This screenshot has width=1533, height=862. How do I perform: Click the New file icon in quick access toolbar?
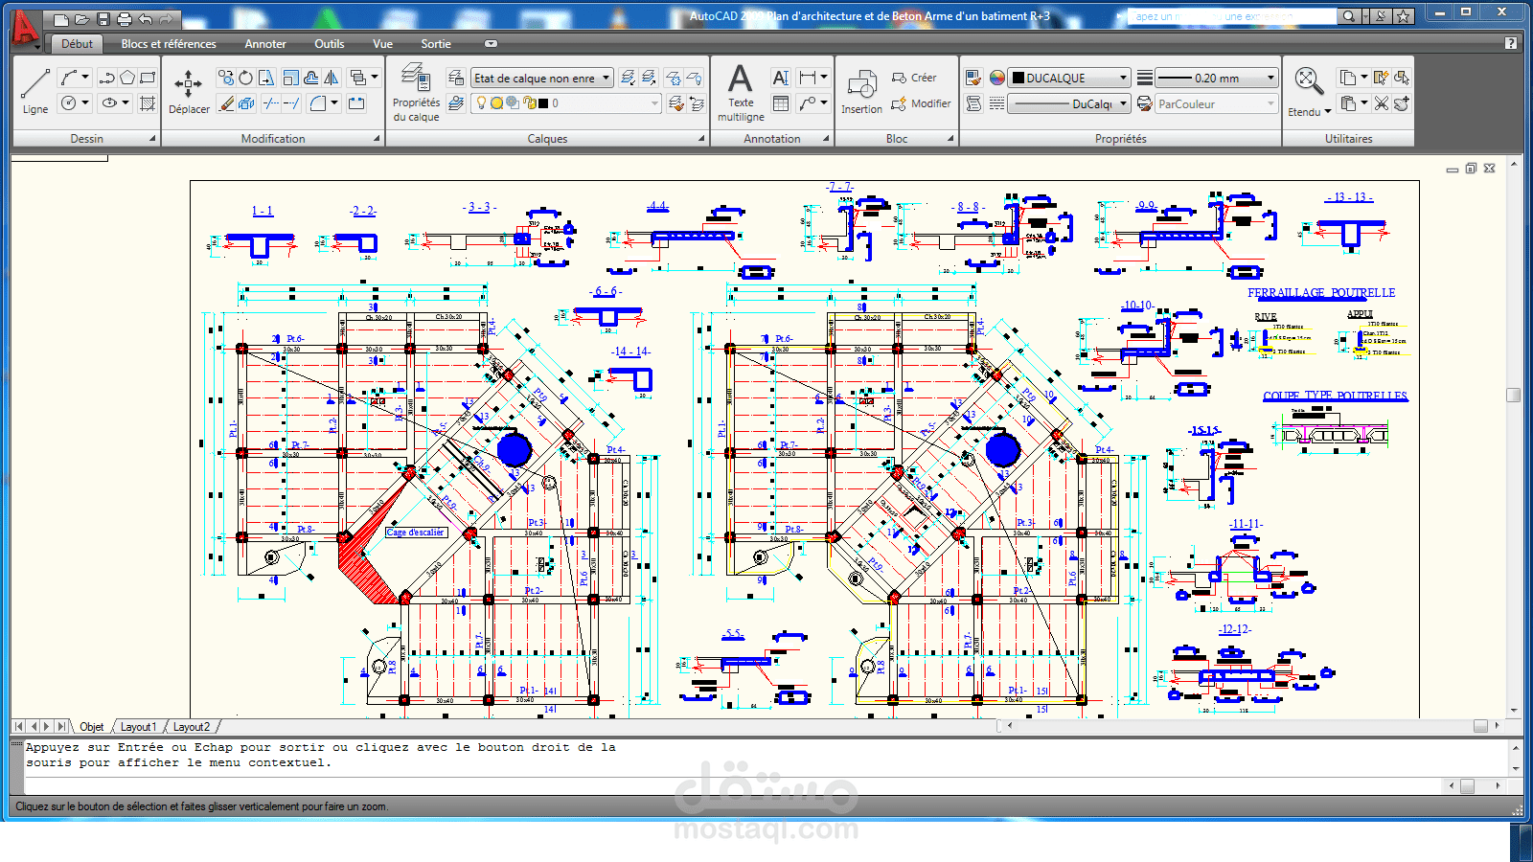pyautogui.click(x=60, y=18)
